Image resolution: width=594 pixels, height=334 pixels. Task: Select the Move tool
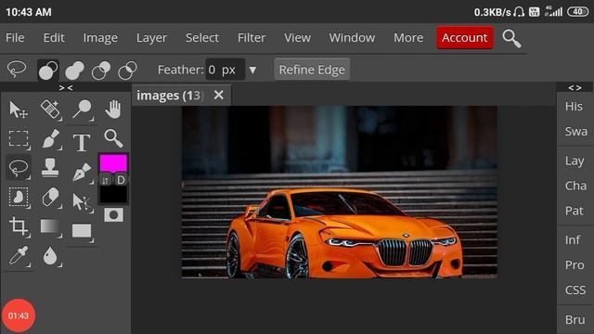pyautogui.click(x=18, y=109)
